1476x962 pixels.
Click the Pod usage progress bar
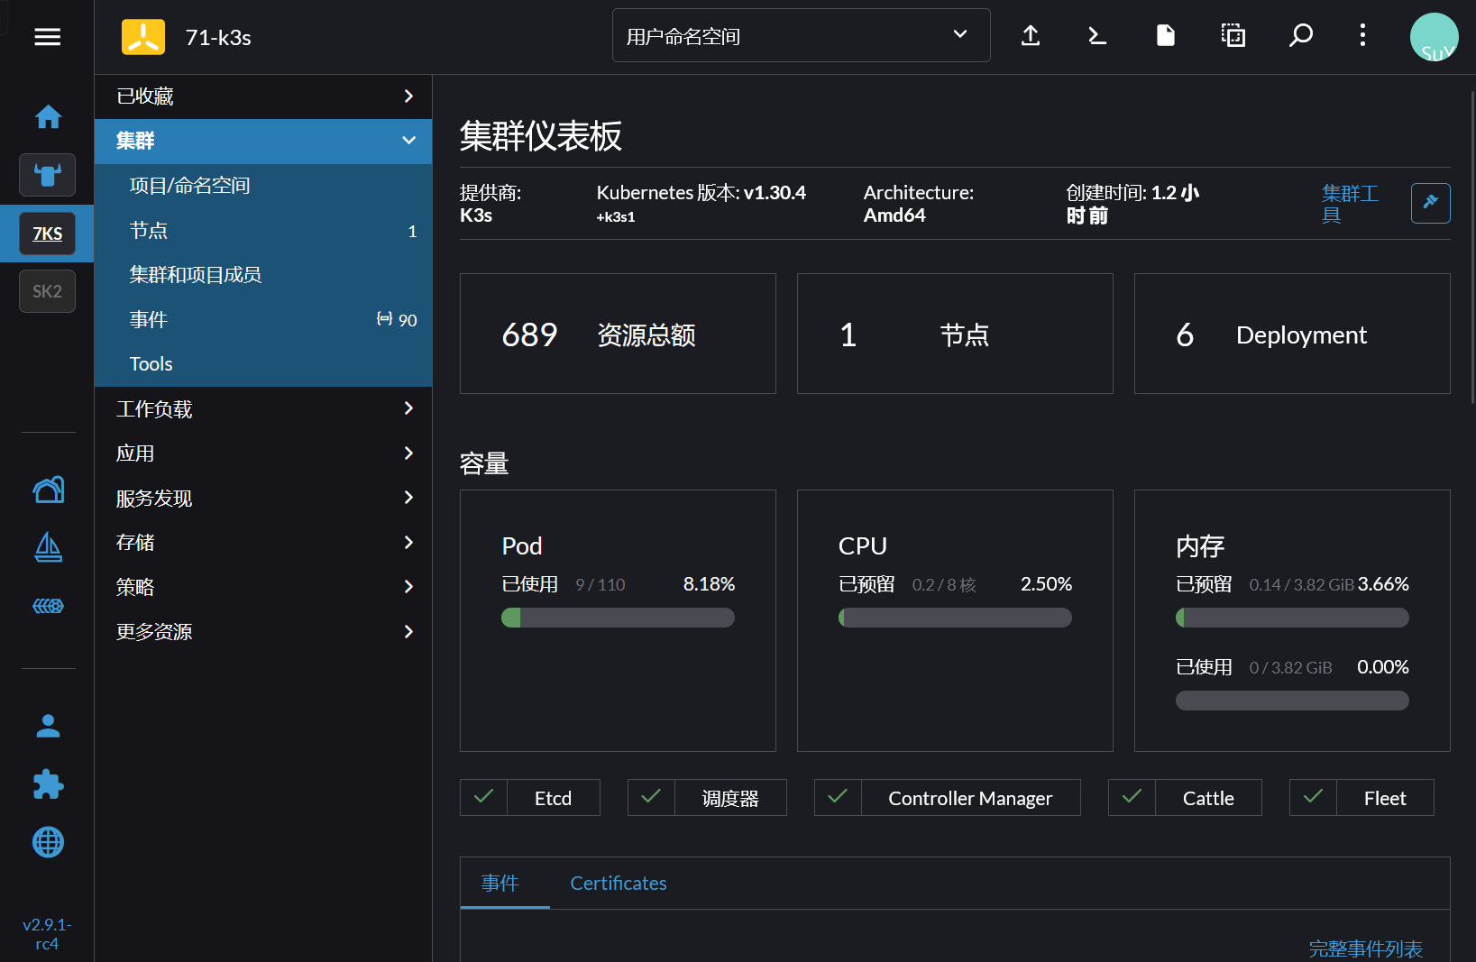tap(618, 618)
